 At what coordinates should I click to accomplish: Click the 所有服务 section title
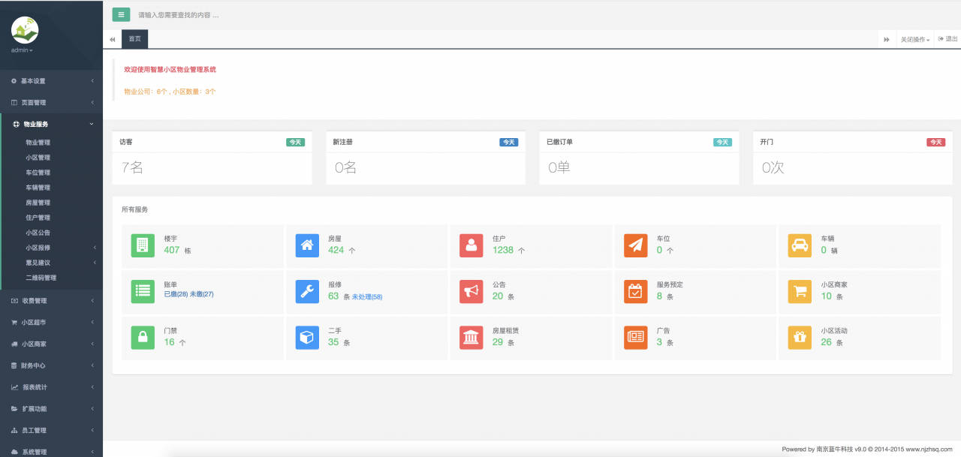tap(134, 209)
